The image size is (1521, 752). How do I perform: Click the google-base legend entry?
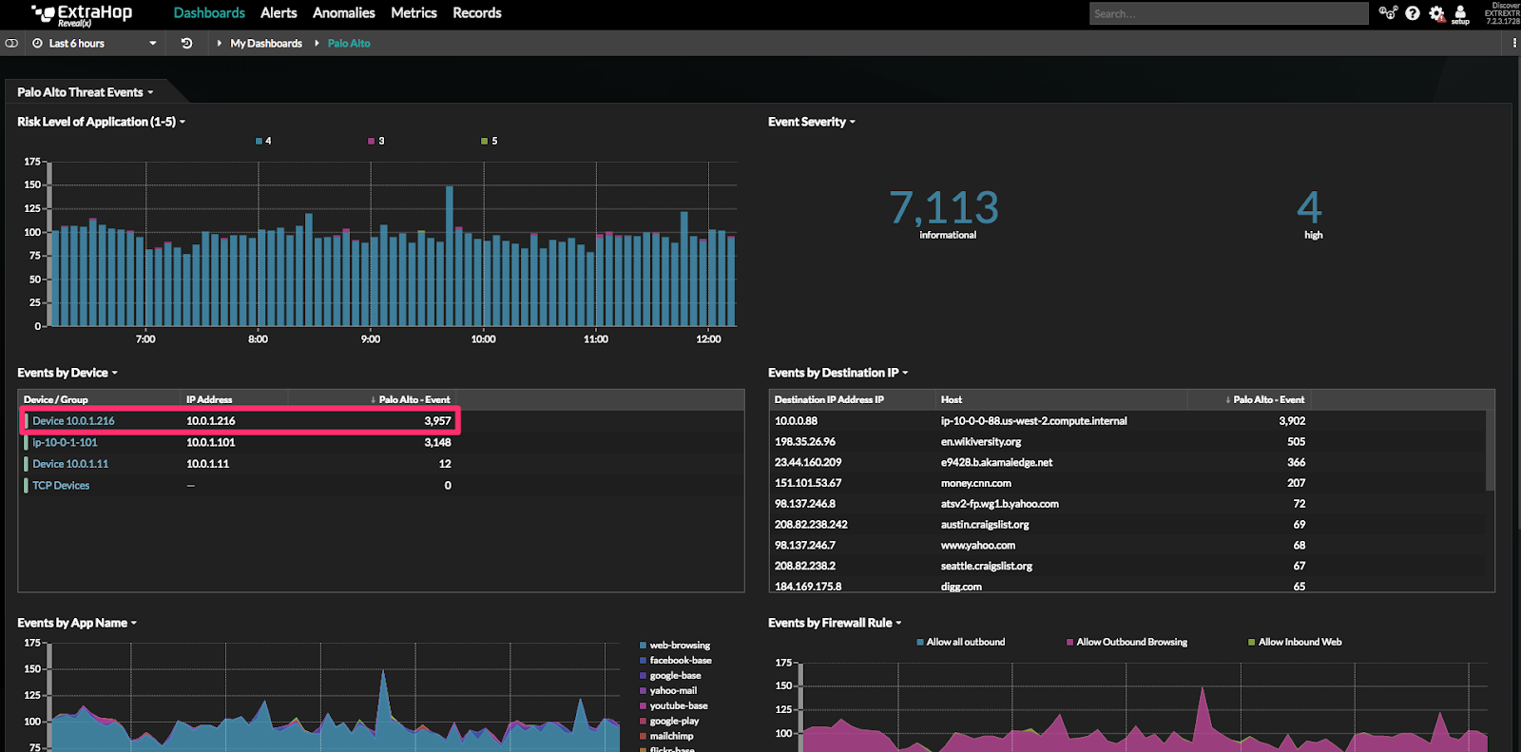670,676
